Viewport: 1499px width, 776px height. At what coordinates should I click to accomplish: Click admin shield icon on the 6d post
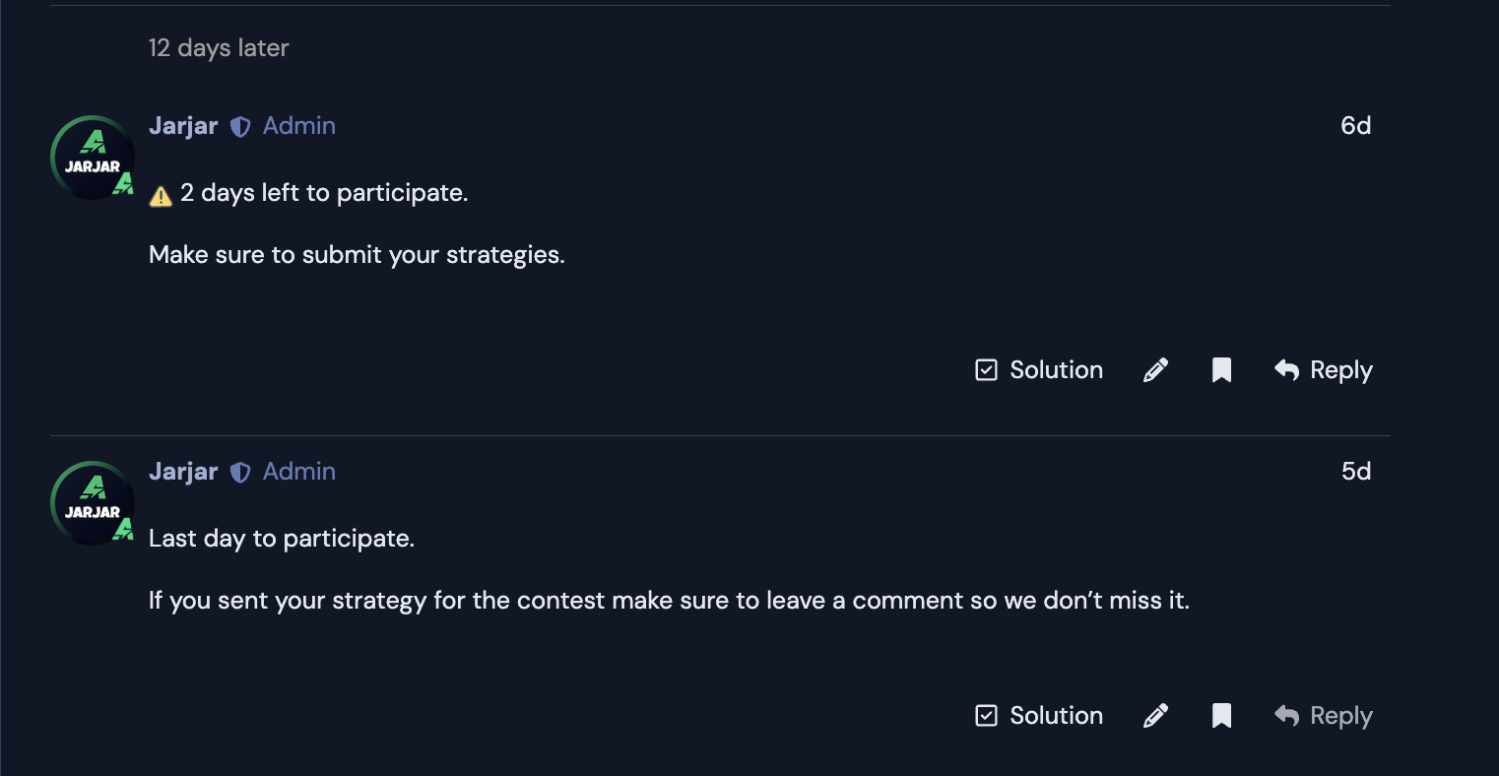tap(240, 126)
